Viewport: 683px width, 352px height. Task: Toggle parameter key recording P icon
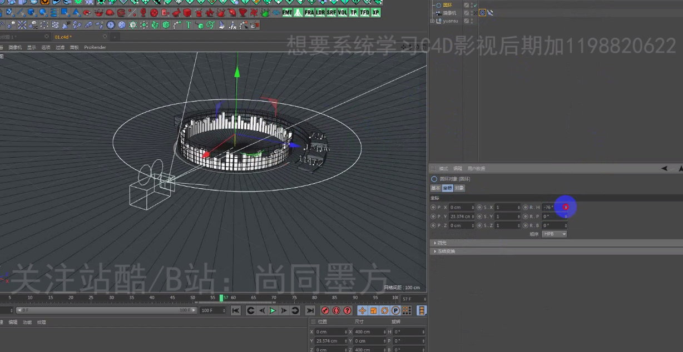pyautogui.click(x=395, y=310)
